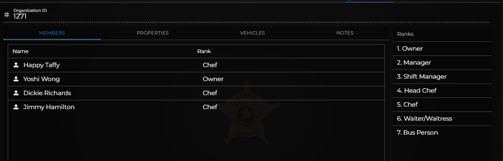Select the Bus Person rank
The width and height of the screenshot is (503, 161).
442,133
